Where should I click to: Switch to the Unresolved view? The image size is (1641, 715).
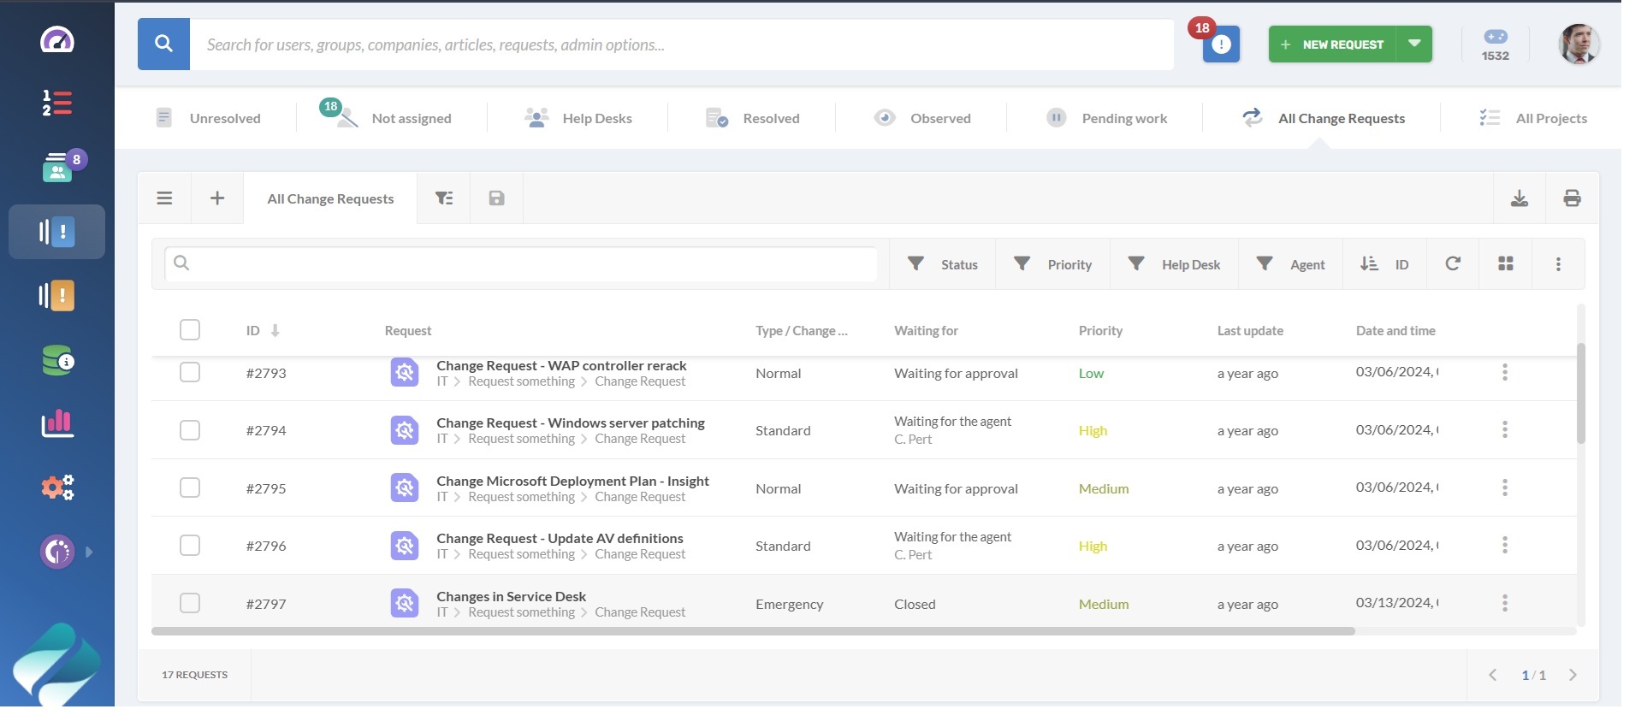click(208, 118)
